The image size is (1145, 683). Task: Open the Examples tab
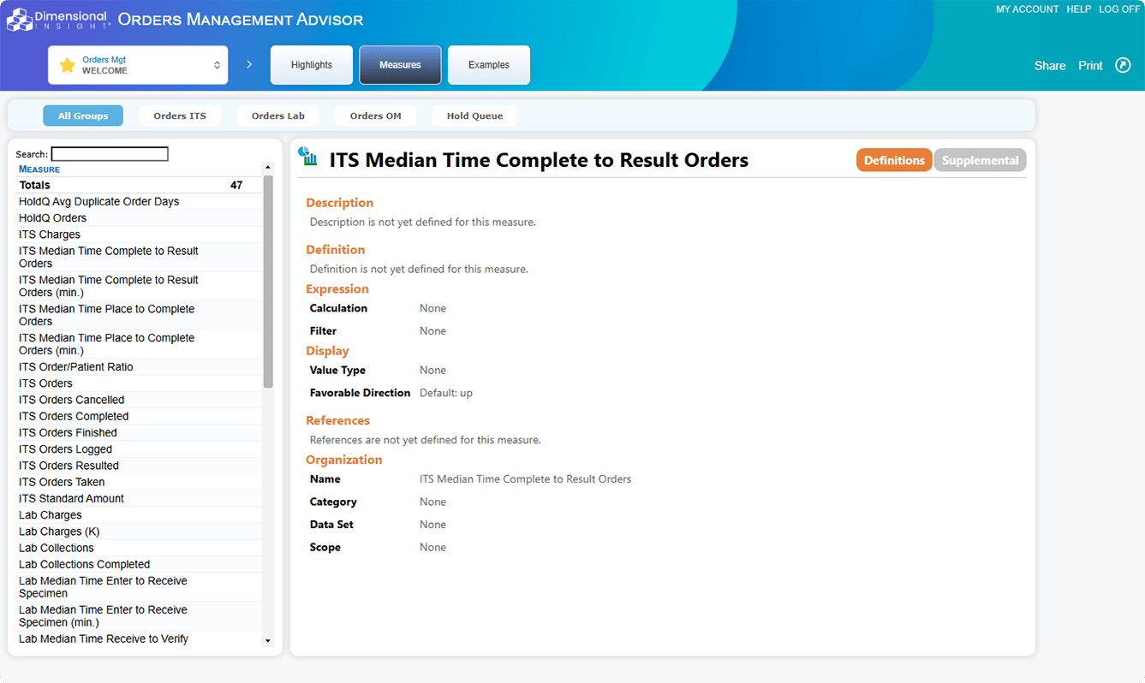tap(488, 65)
